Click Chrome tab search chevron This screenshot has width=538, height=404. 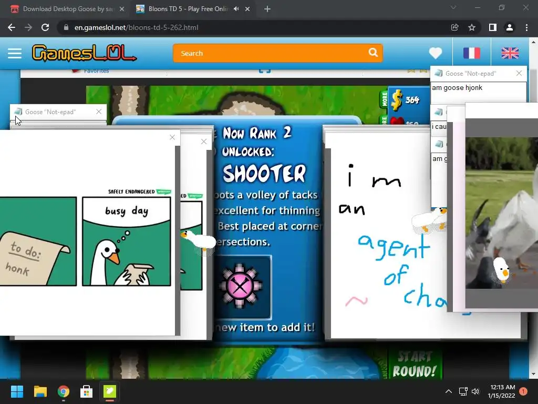pos(453,7)
